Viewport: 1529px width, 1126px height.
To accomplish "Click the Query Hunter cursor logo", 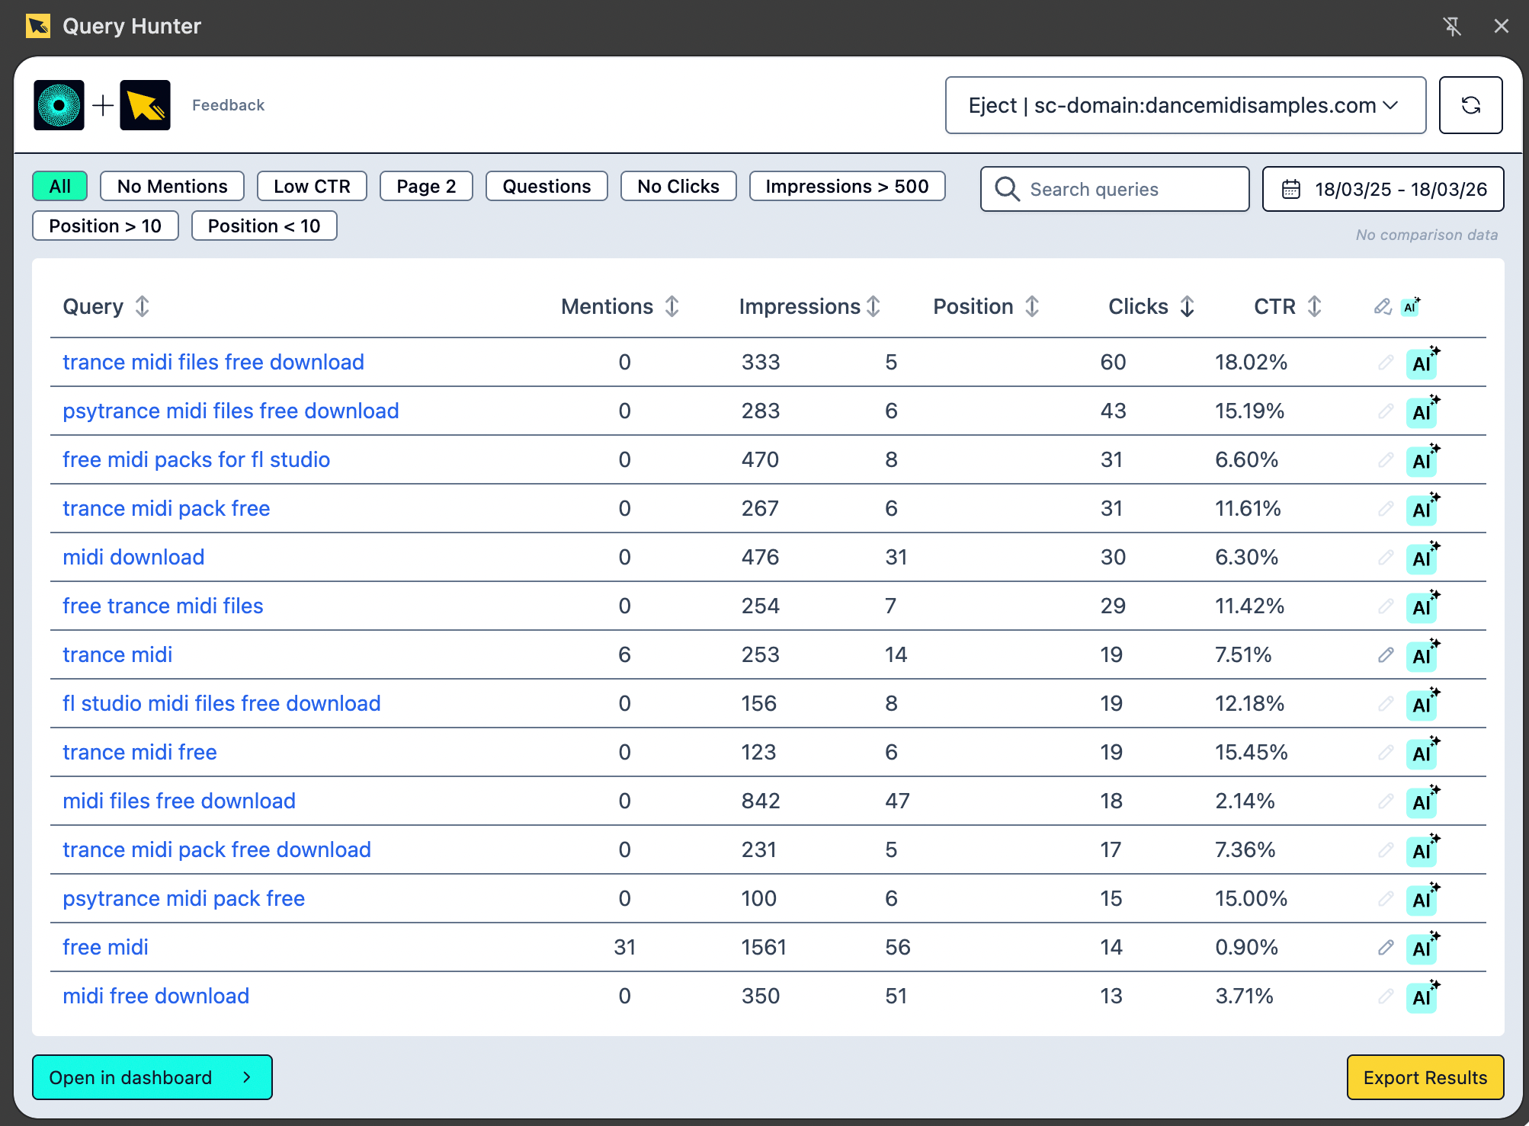I will coord(145,104).
